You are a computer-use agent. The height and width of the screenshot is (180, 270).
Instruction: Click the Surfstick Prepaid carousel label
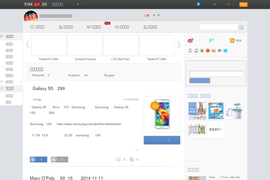click(x=85, y=59)
